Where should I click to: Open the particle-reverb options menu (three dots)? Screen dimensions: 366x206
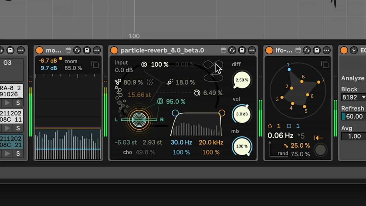(x=252, y=50)
